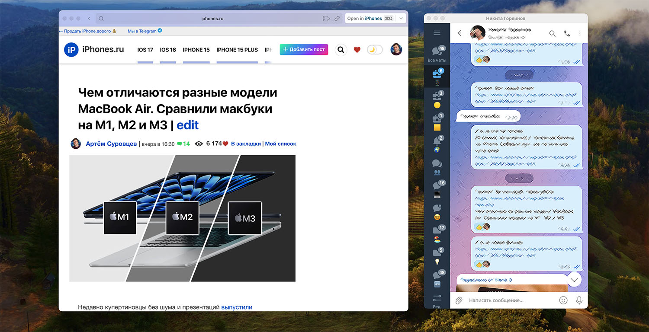The height and width of the screenshot is (332, 649).
Task: Select Telegram bell folder with badge 2
Action: [x=437, y=144]
